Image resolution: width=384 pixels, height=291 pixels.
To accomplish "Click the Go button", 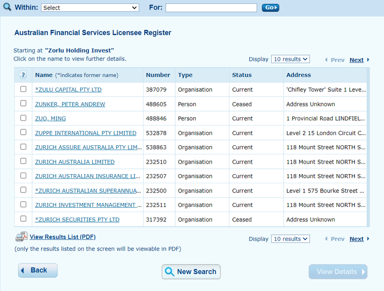I will 270,8.
